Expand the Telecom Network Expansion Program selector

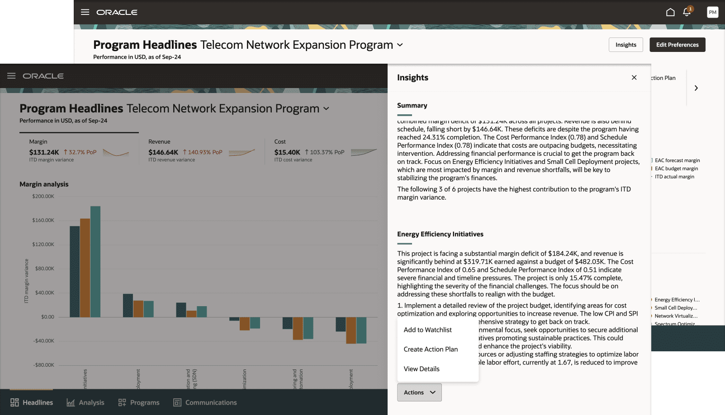tap(400, 45)
